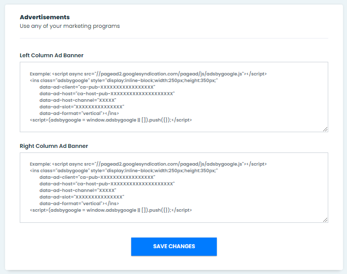Click the Example script src line in left banner
347x274 pixels.
coord(148,74)
